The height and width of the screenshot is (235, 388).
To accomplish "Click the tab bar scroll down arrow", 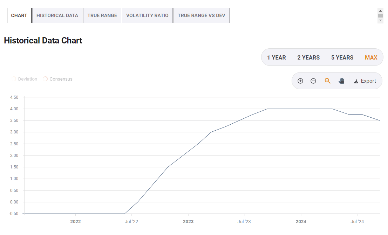I will tap(381, 20).
